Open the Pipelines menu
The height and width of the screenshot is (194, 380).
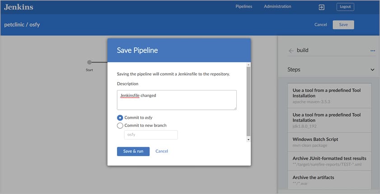point(244,7)
